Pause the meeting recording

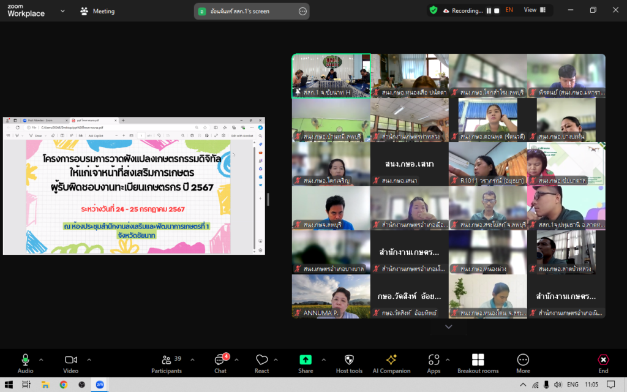[489, 10]
